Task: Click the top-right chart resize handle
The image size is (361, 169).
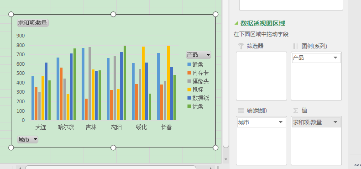Action: pyautogui.click(x=215, y=14)
